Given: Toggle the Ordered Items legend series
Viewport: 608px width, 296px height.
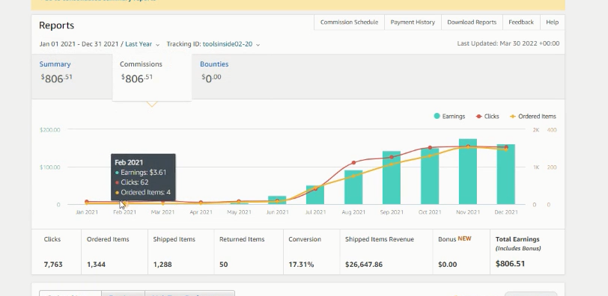Looking at the screenshot, I should (x=533, y=116).
